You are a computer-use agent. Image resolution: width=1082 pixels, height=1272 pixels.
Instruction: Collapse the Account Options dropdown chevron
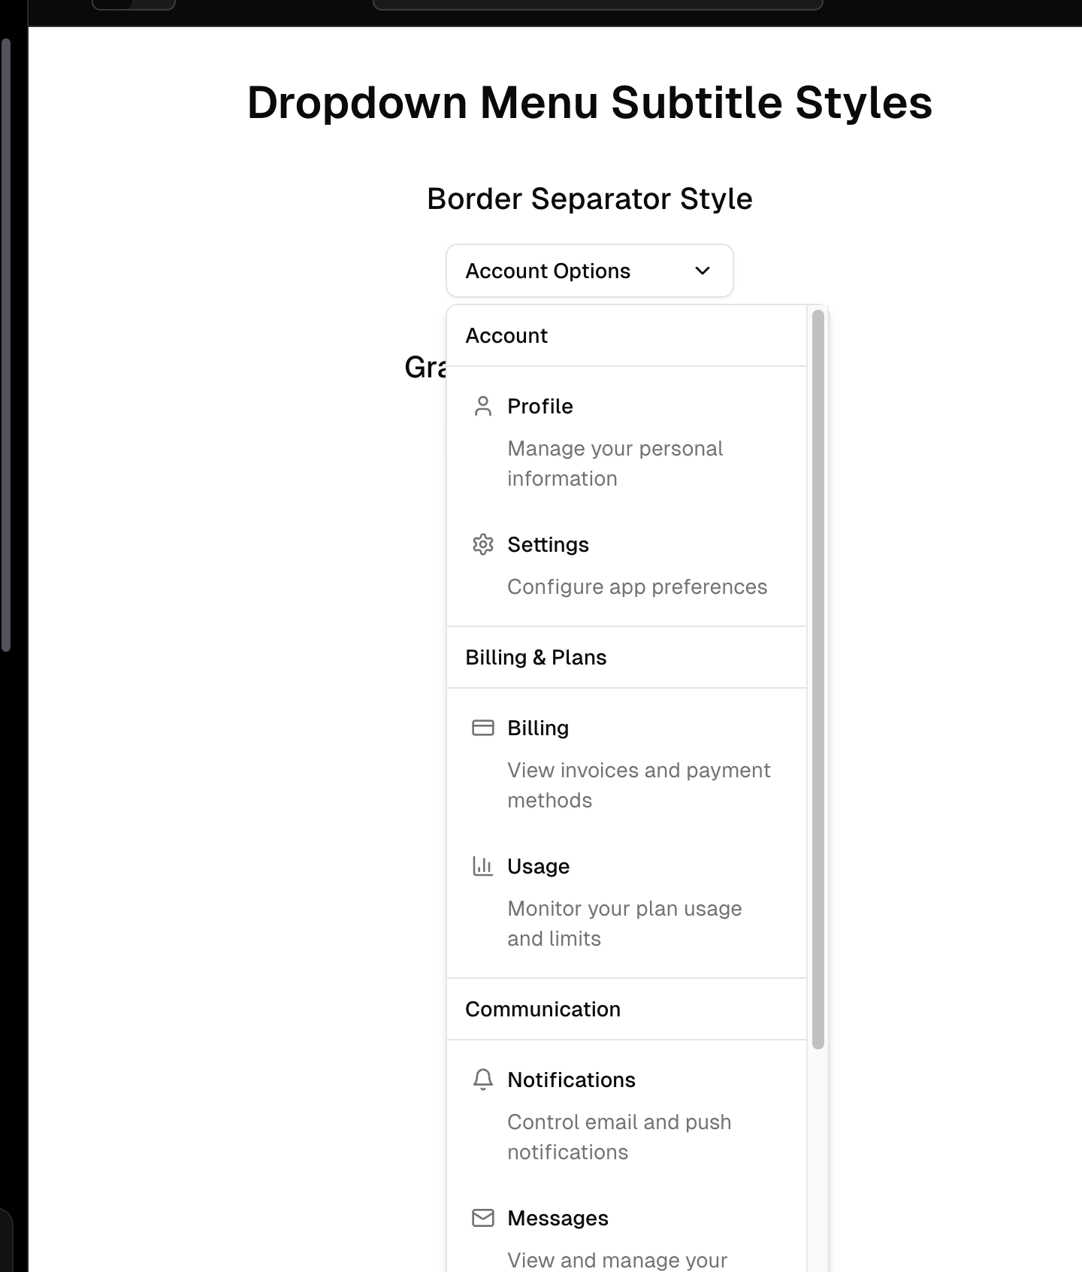tap(703, 271)
